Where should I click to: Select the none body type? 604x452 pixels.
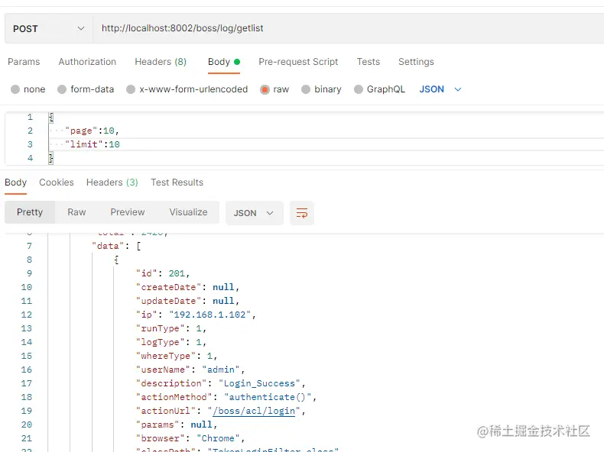click(x=28, y=89)
